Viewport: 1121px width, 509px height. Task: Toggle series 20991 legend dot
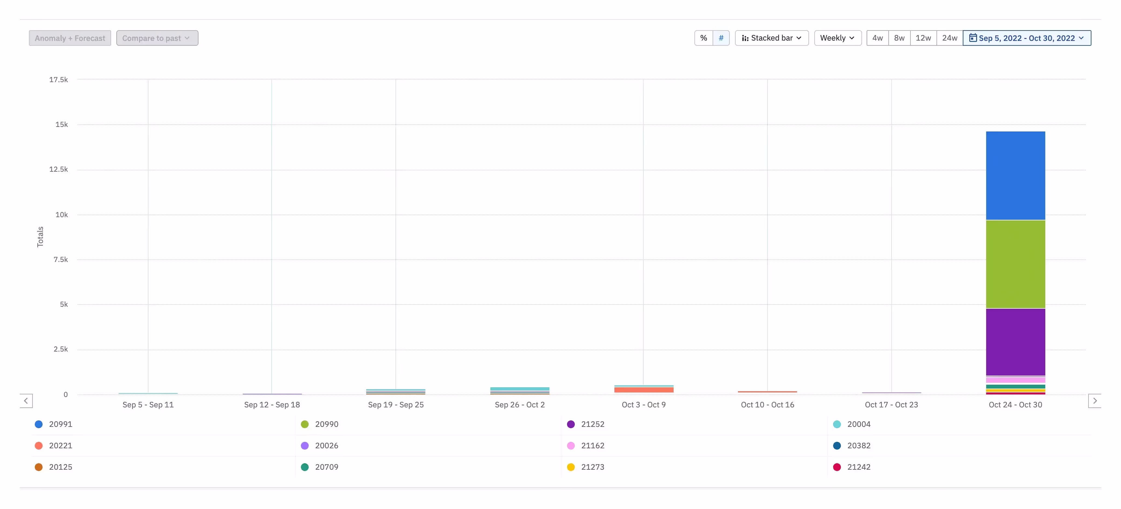tap(39, 424)
